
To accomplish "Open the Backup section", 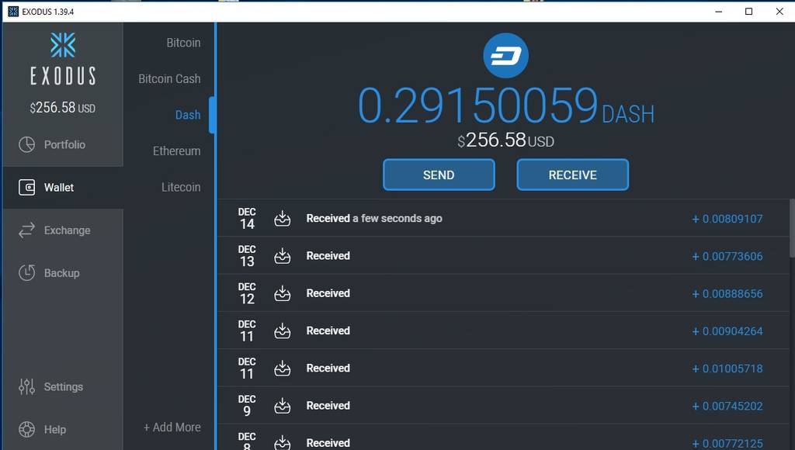I will [63, 272].
